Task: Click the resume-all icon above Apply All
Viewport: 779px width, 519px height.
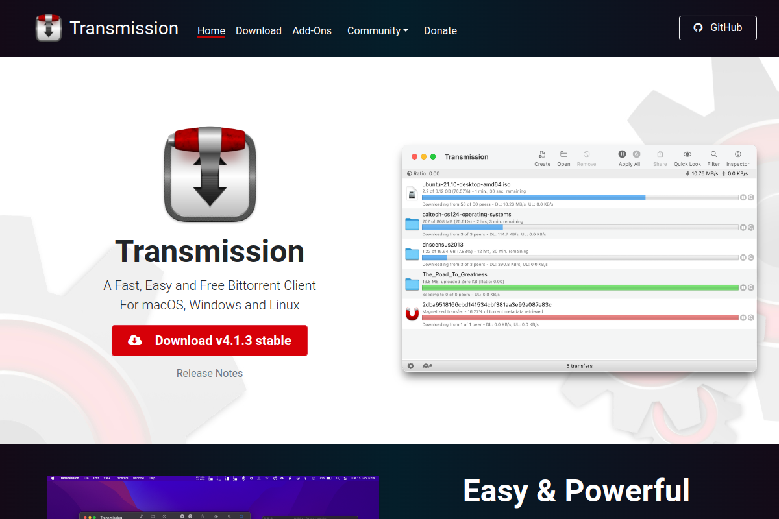Action: click(x=636, y=154)
